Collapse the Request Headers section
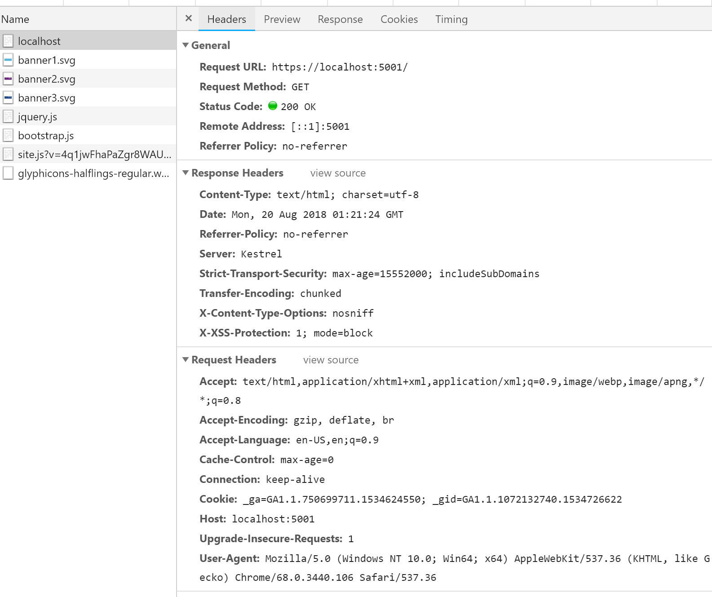Screen dimensions: 712x597 tap(186, 360)
